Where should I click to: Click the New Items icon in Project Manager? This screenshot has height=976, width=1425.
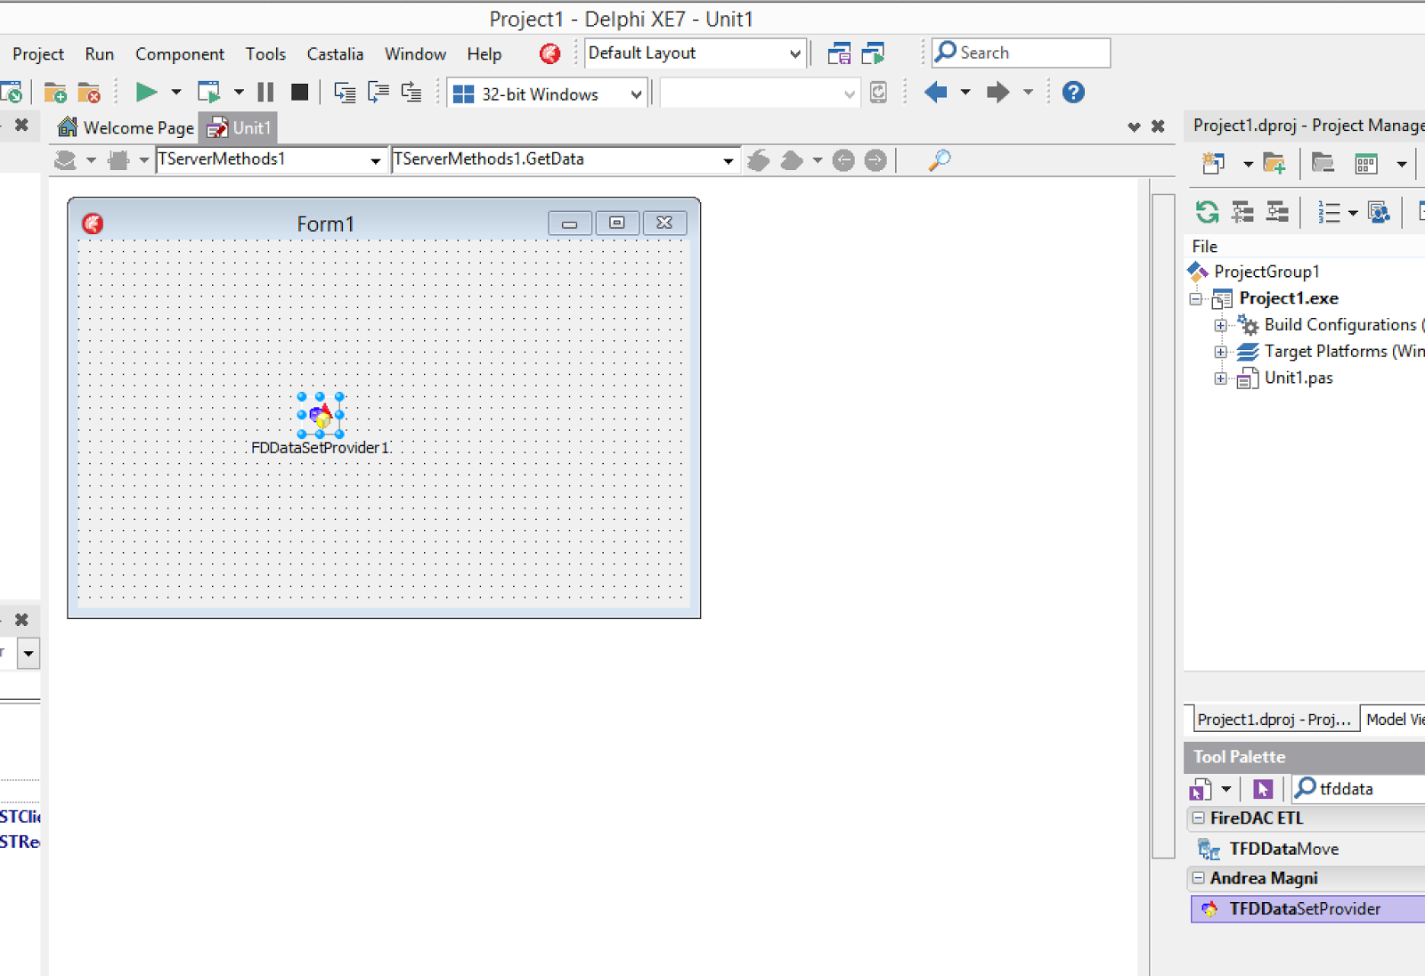(1213, 164)
